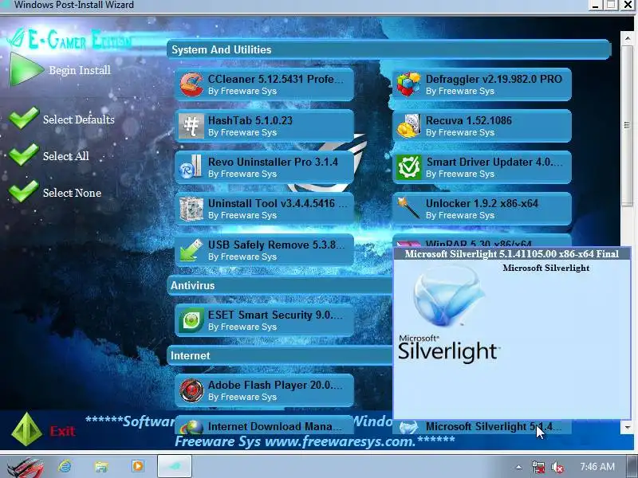Select Defraggler v2.19.982.0 PRO entry
The width and height of the screenshot is (638, 478).
click(x=482, y=84)
